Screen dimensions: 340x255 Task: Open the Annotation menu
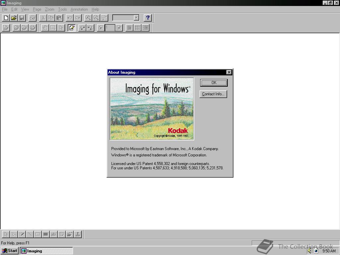click(x=79, y=9)
